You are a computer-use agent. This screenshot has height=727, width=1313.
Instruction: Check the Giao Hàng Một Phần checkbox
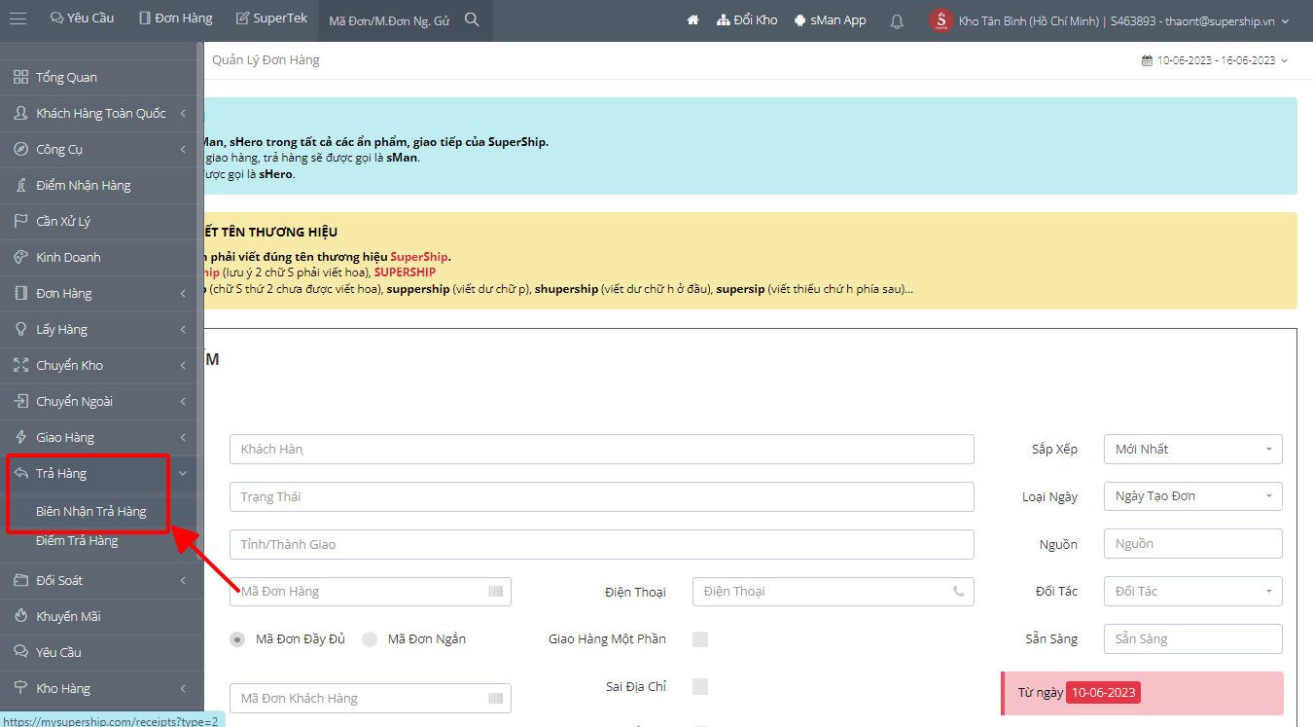click(700, 639)
